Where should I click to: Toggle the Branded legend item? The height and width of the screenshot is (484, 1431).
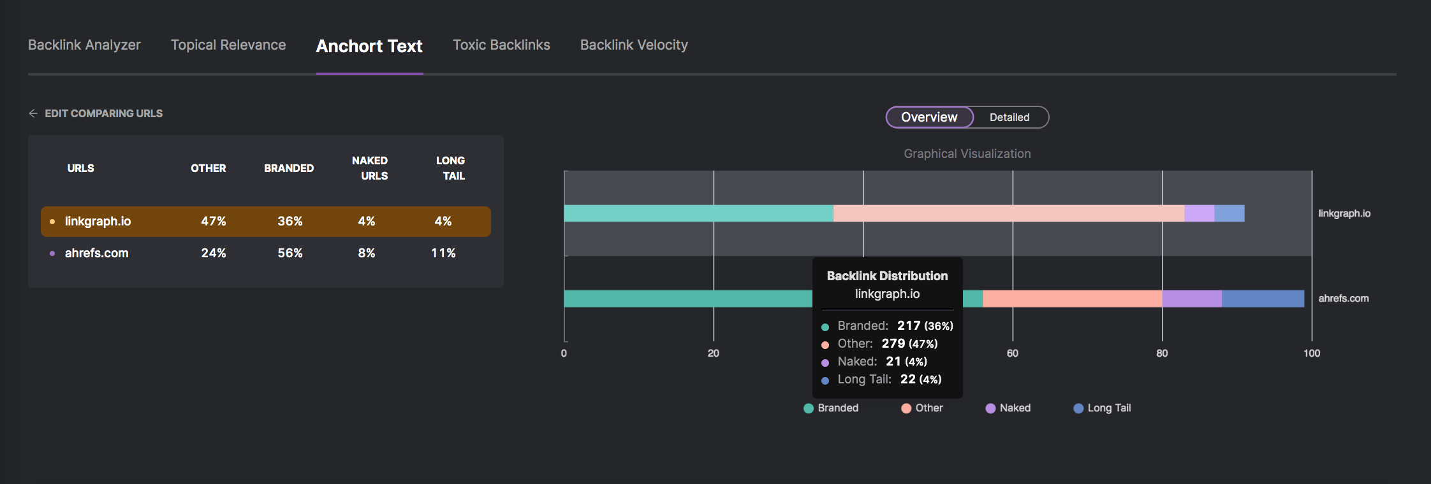[x=831, y=408]
